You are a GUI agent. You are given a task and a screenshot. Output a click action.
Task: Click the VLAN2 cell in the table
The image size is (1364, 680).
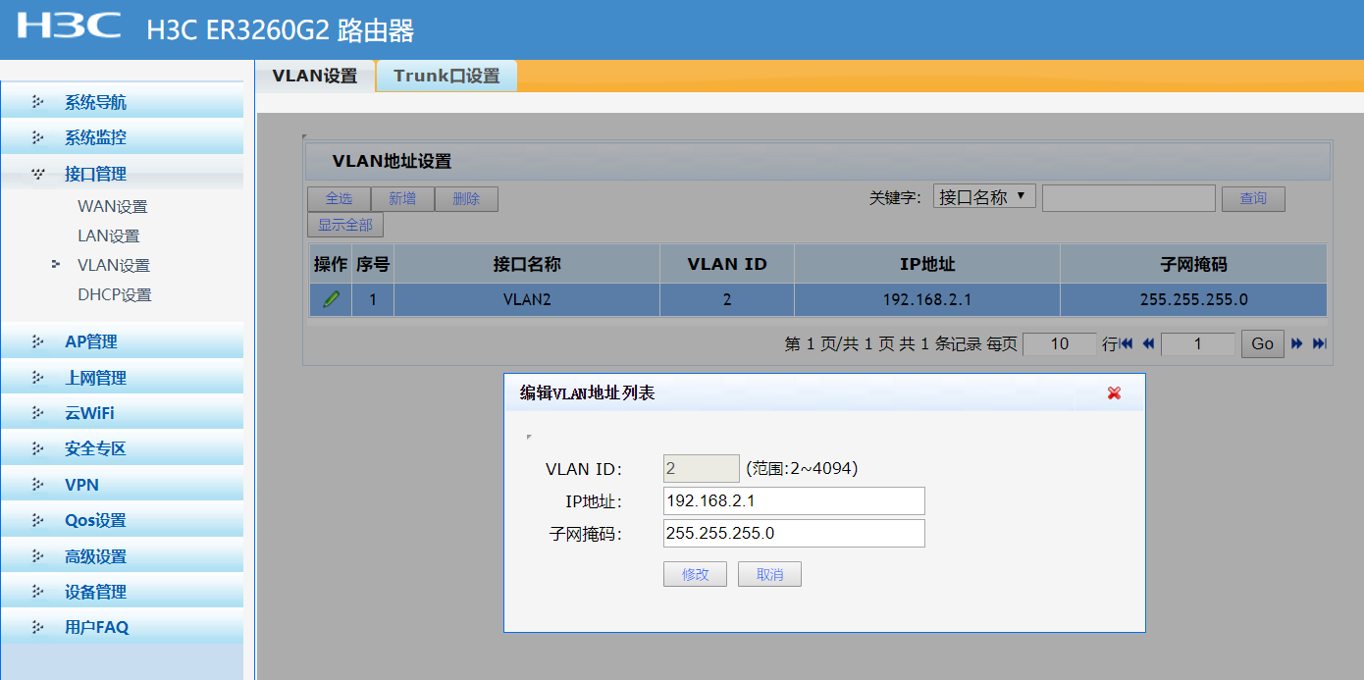point(527,299)
